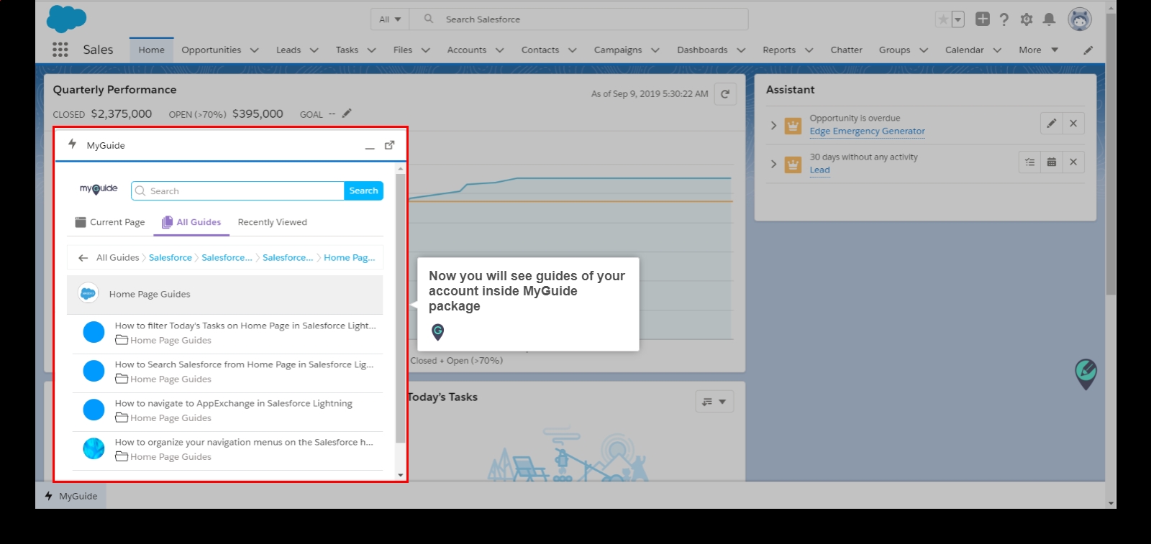
Task: Create event for the inactive lead
Action: (1052, 162)
